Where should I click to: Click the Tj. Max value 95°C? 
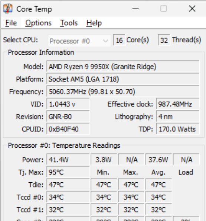[68, 172]
